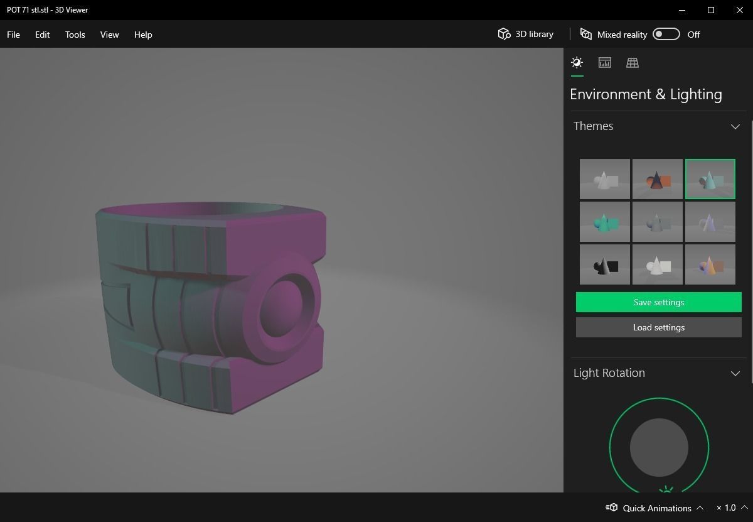The width and height of the screenshot is (753, 522).
Task: Select the dark gray shapes theme in the middle
Action: [658, 222]
